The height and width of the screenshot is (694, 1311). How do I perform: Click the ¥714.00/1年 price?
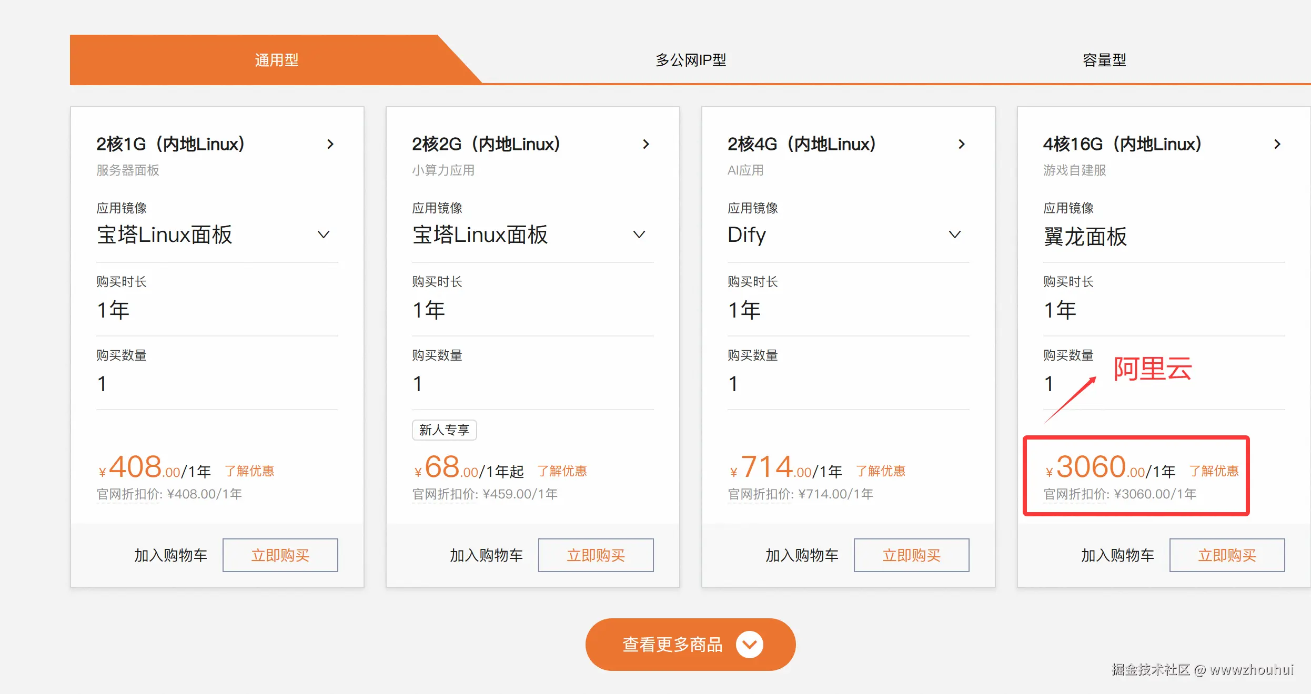[x=786, y=467]
